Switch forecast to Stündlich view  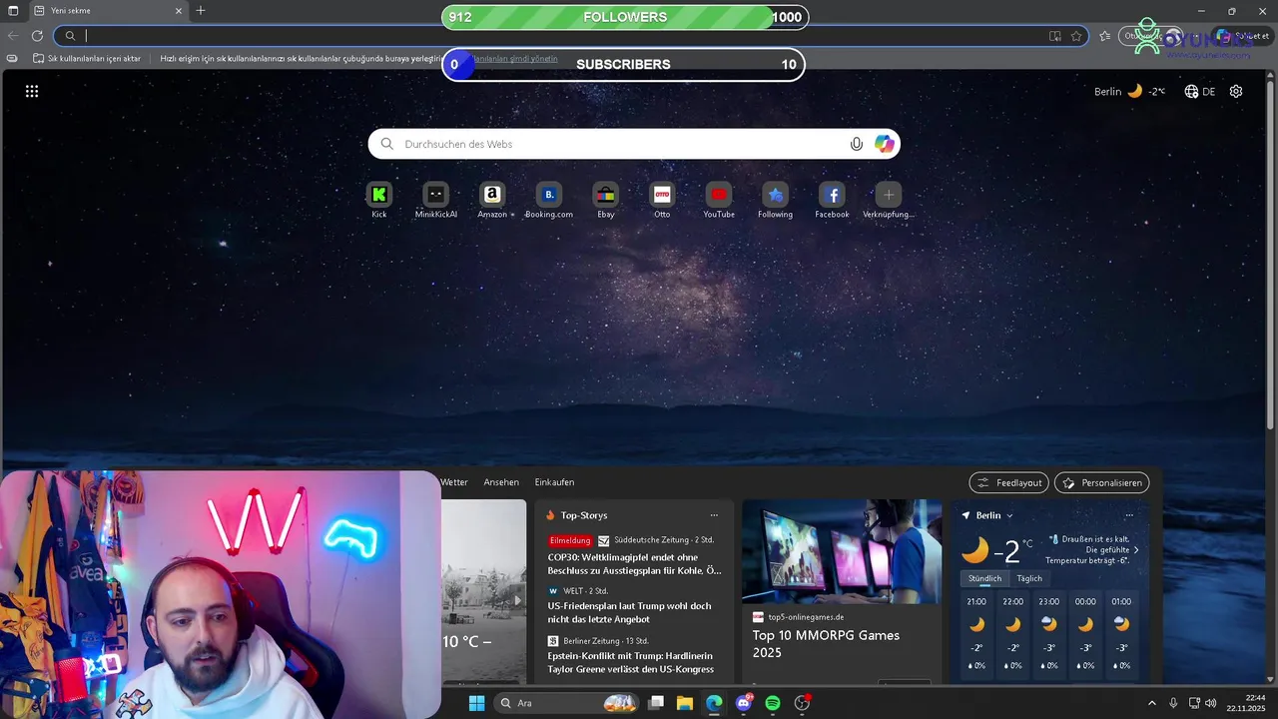pyautogui.click(x=984, y=578)
